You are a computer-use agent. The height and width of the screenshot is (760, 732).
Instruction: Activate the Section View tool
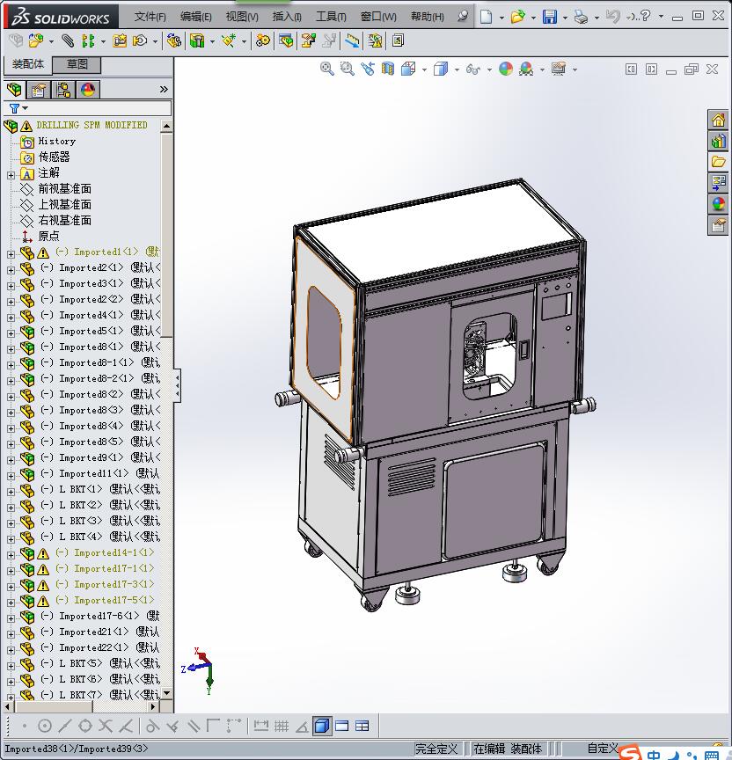tap(388, 69)
